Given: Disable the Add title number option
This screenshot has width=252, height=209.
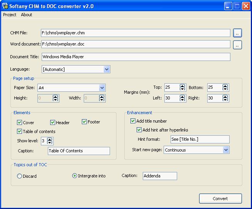Looking at the screenshot, I should coord(133,121).
